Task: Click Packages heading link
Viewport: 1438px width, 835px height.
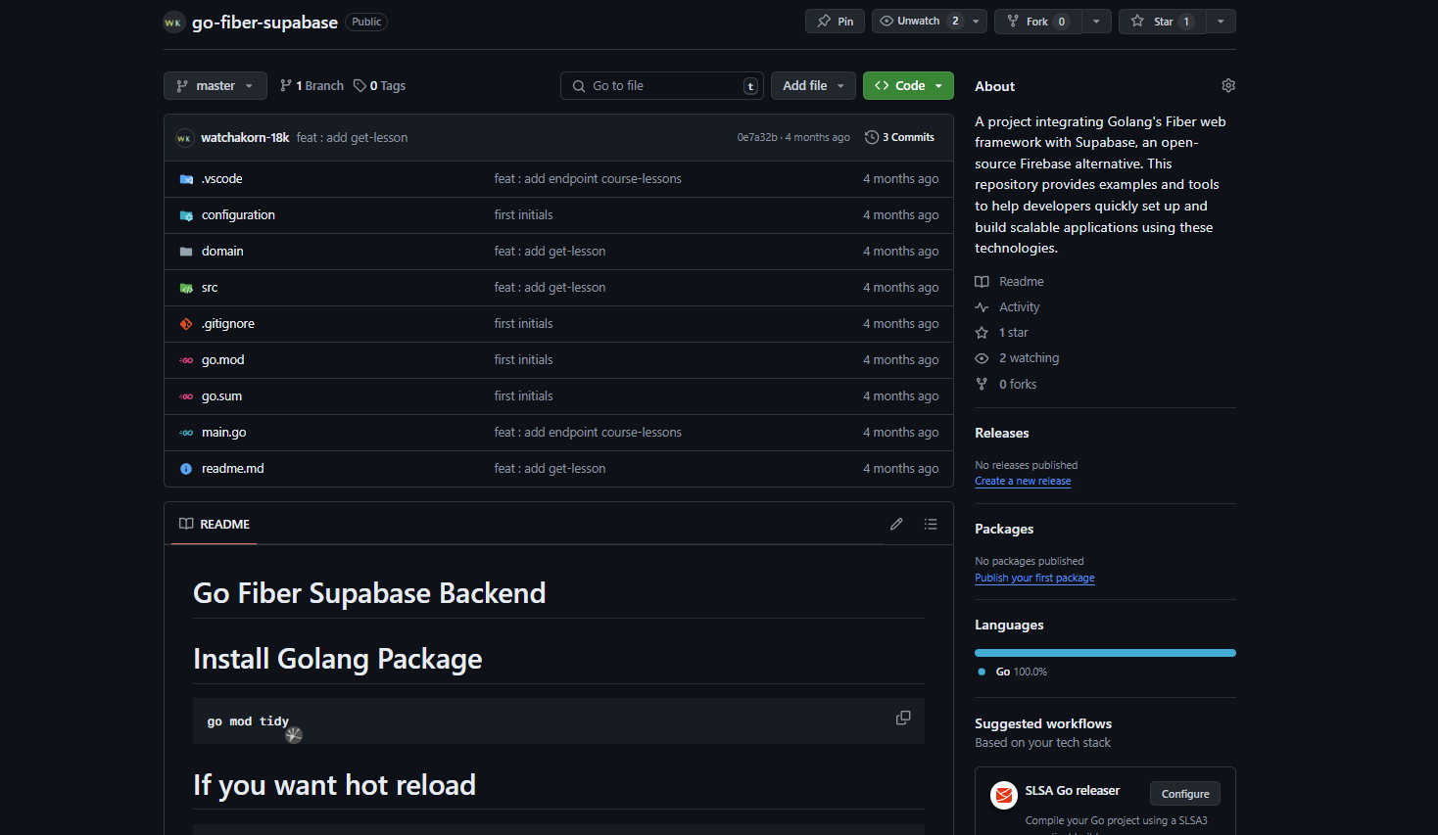Action: click(1004, 530)
